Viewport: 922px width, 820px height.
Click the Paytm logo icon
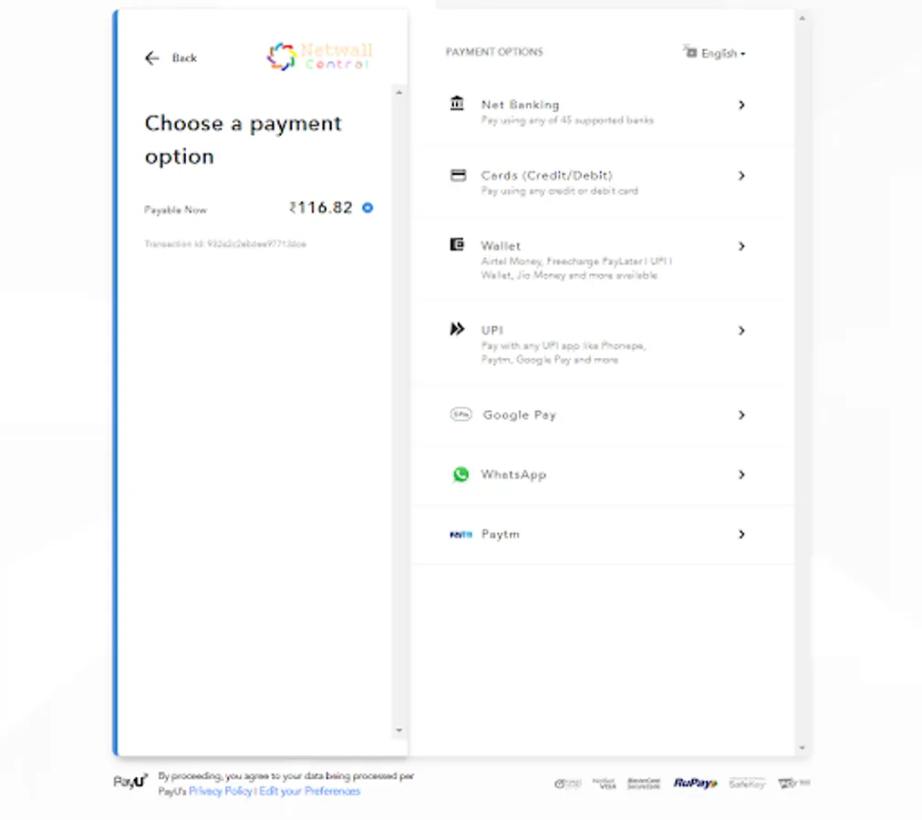coord(461,535)
